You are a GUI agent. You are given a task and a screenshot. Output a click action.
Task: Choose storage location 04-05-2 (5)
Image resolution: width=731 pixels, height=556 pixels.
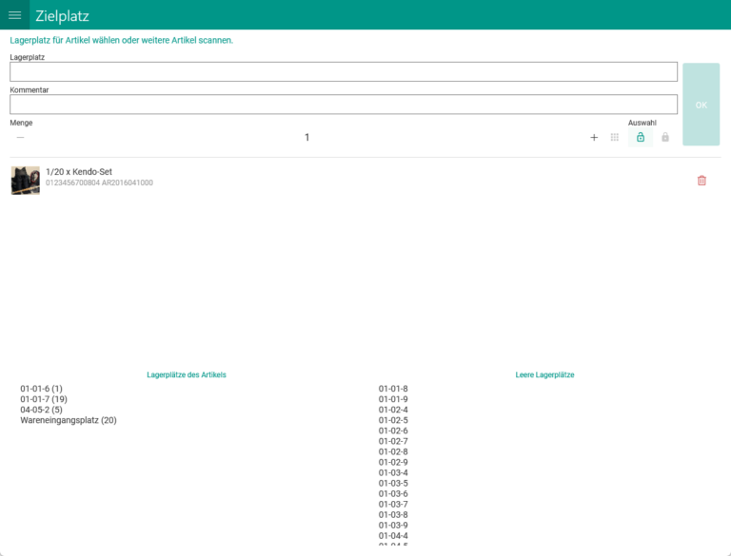(x=41, y=410)
